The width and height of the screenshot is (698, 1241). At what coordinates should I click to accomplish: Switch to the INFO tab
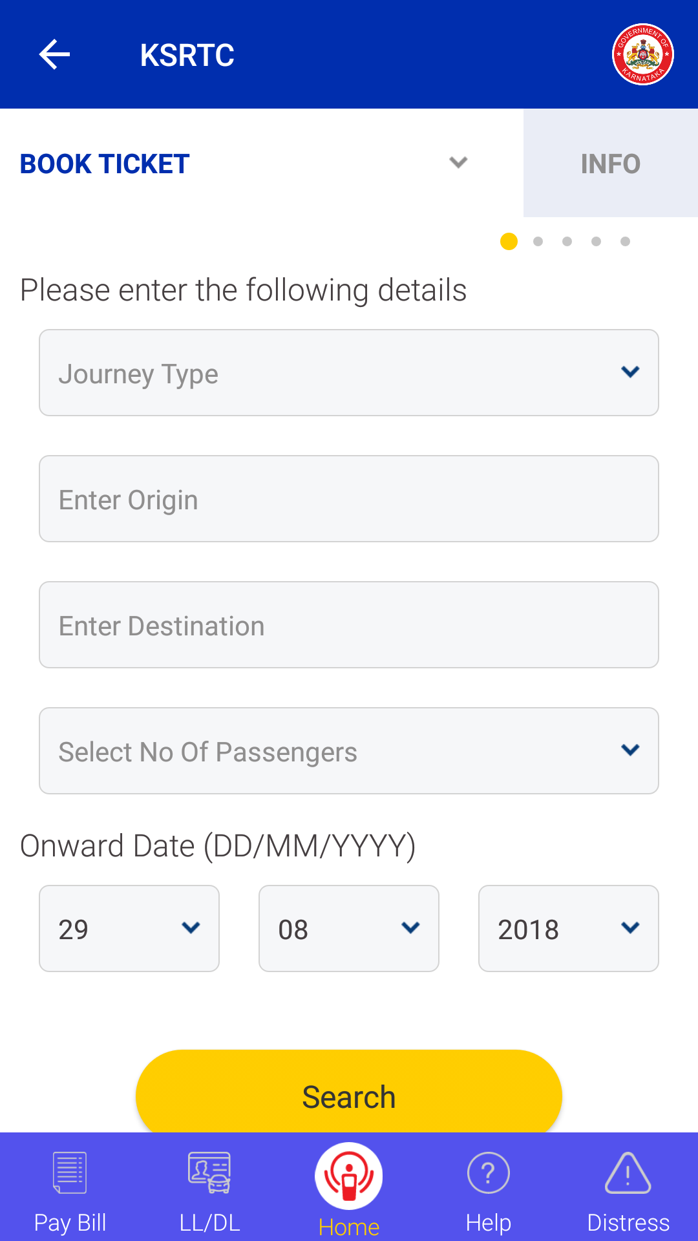(x=610, y=164)
